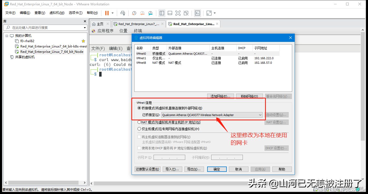Click the 子网 IP input field

pos(169,157)
